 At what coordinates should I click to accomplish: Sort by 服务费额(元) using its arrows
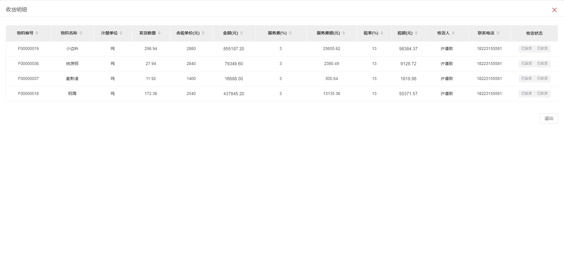[344, 33]
